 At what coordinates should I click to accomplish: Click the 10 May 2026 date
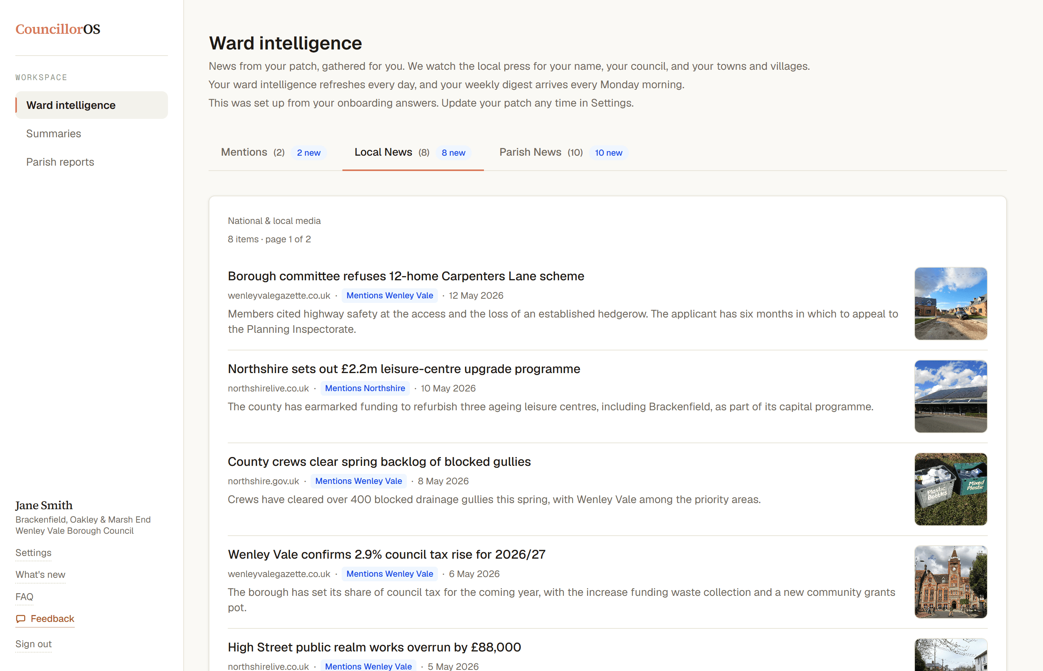click(x=448, y=388)
